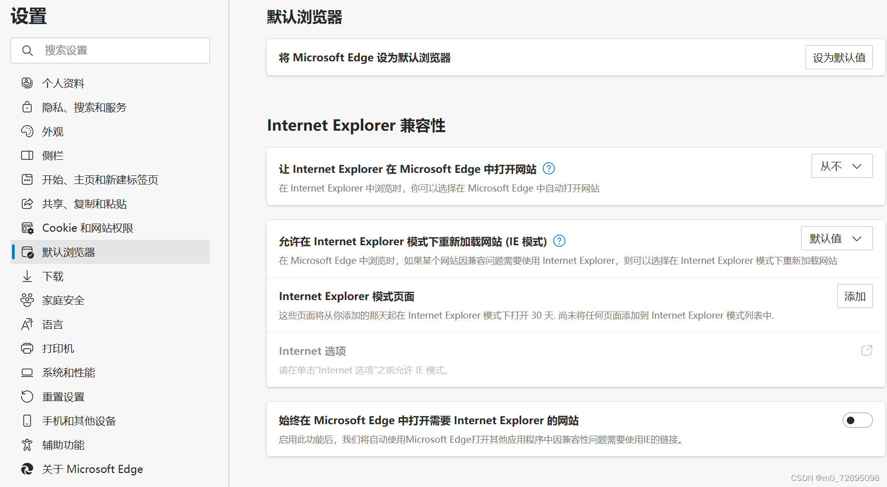The image size is (887, 487).
Task: Click the 家庭安全 family icon
Action: click(x=27, y=300)
